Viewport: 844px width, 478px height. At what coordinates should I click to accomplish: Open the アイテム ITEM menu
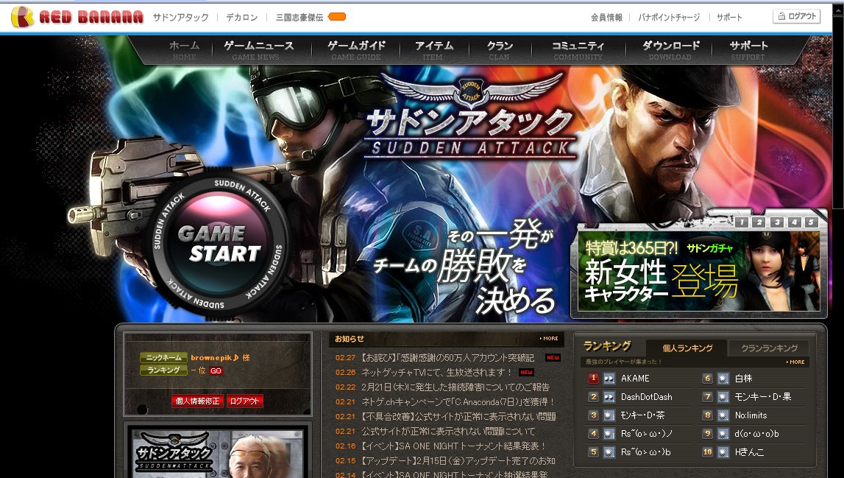click(x=433, y=51)
